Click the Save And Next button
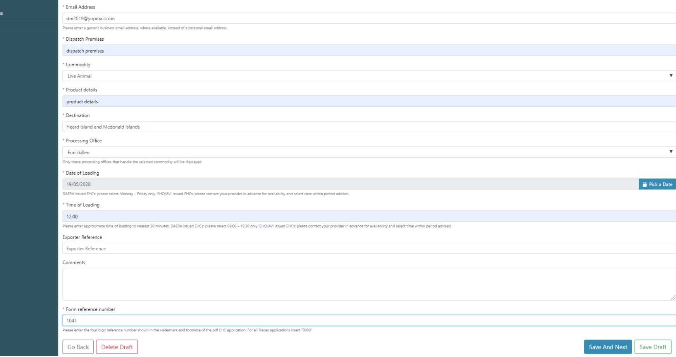676x357 pixels. [608, 347]
